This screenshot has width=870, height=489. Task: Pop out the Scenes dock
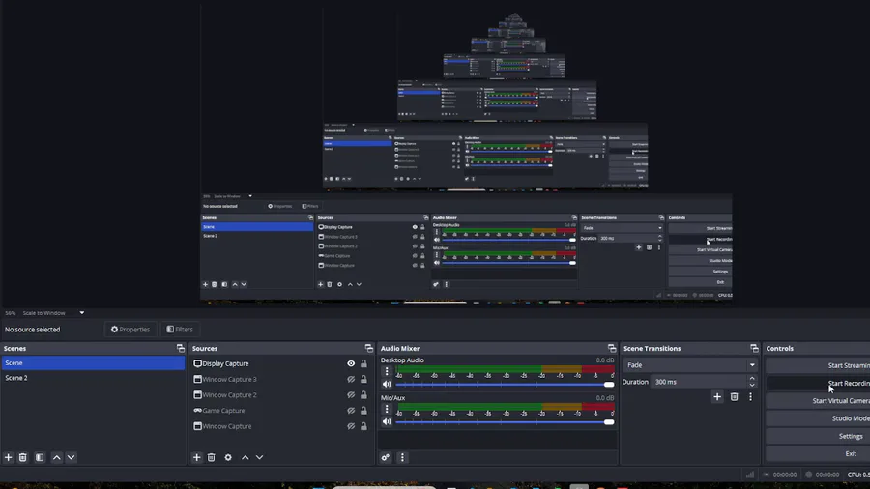(181, 348)
